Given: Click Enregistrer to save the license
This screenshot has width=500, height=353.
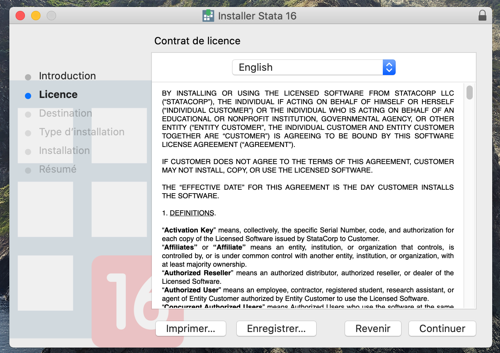Looking at the screenshot, I should click(276, 329).
